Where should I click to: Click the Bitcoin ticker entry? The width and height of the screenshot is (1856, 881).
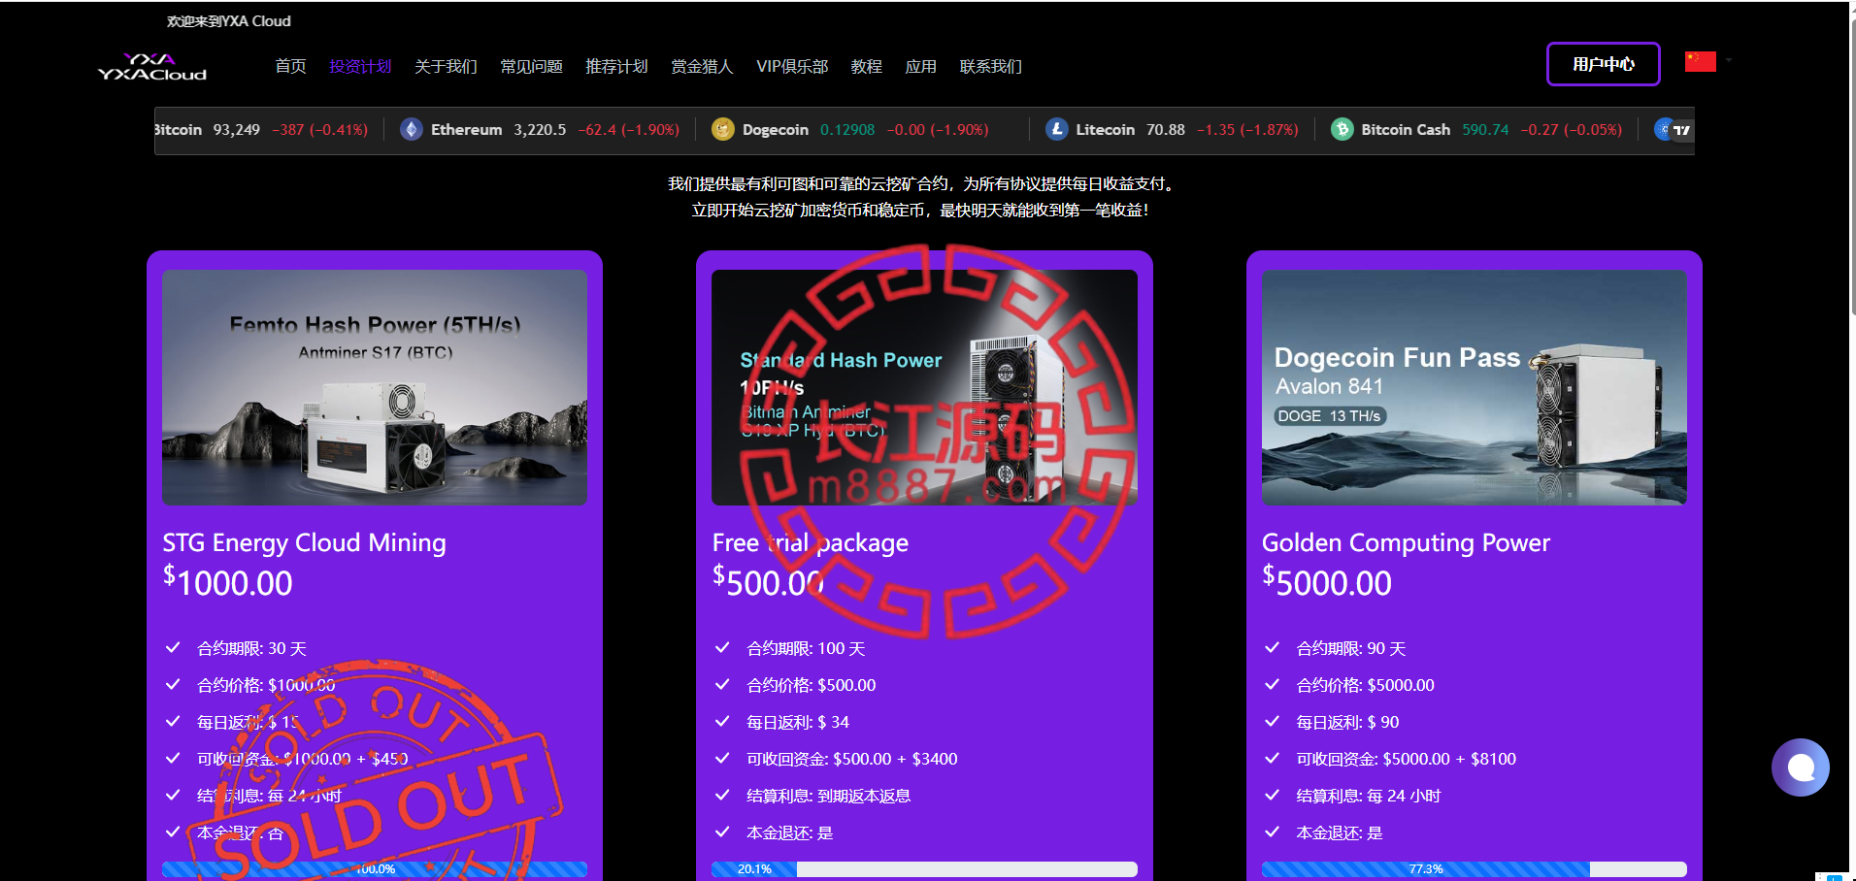(x=261, y=129)
